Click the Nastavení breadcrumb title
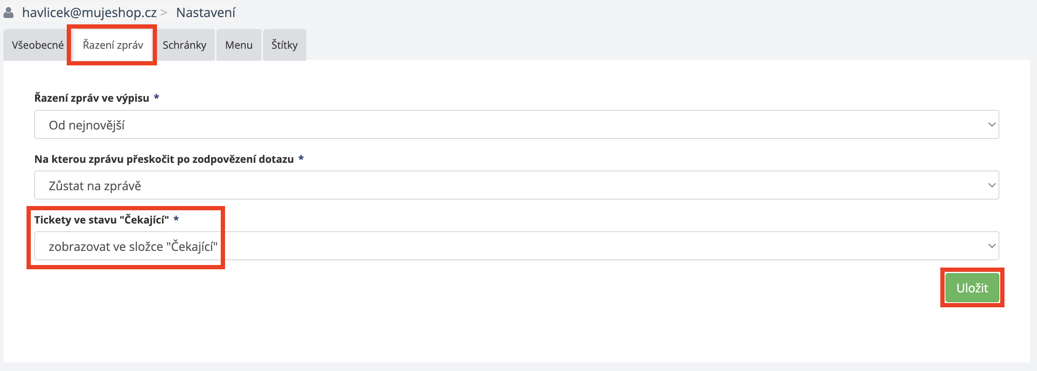 [x=205, y=13]
